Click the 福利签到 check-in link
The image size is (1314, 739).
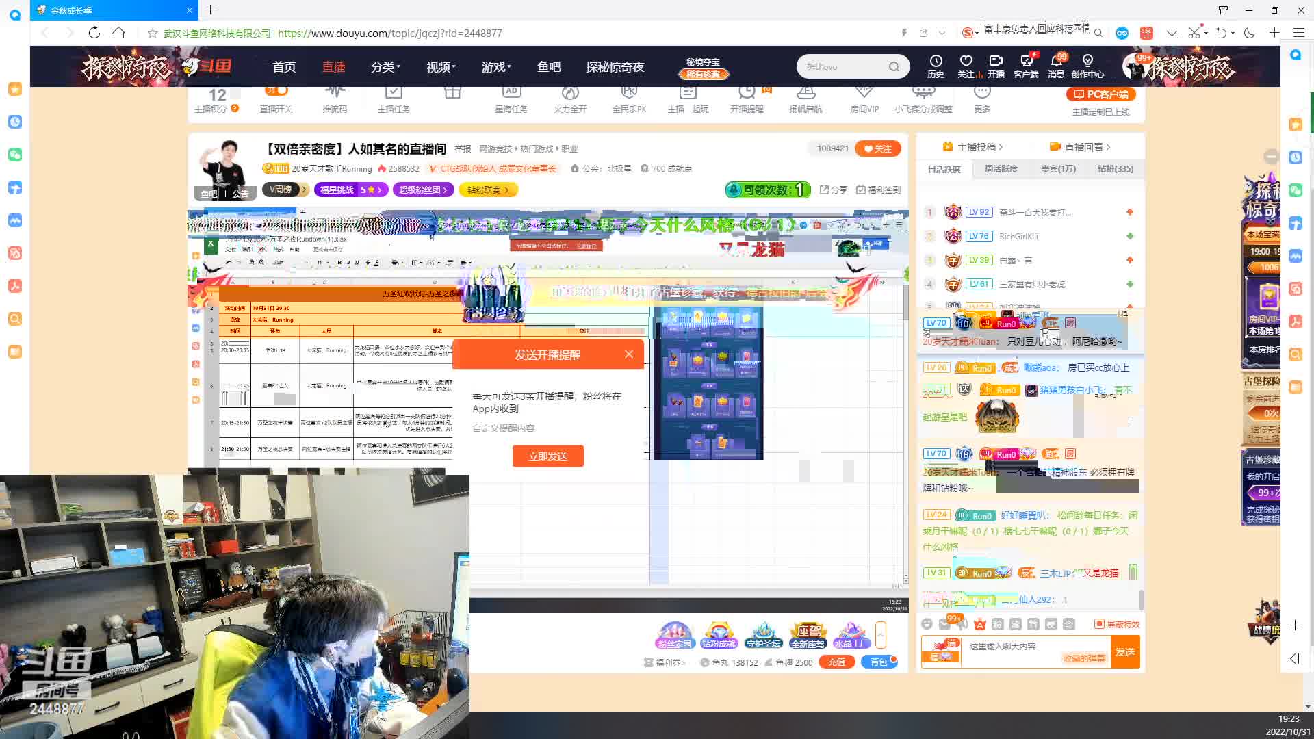tap(878, 190)
